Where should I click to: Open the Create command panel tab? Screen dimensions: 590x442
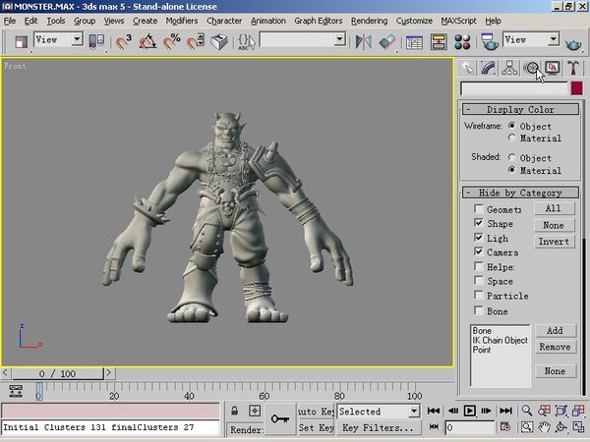(468, 68)
